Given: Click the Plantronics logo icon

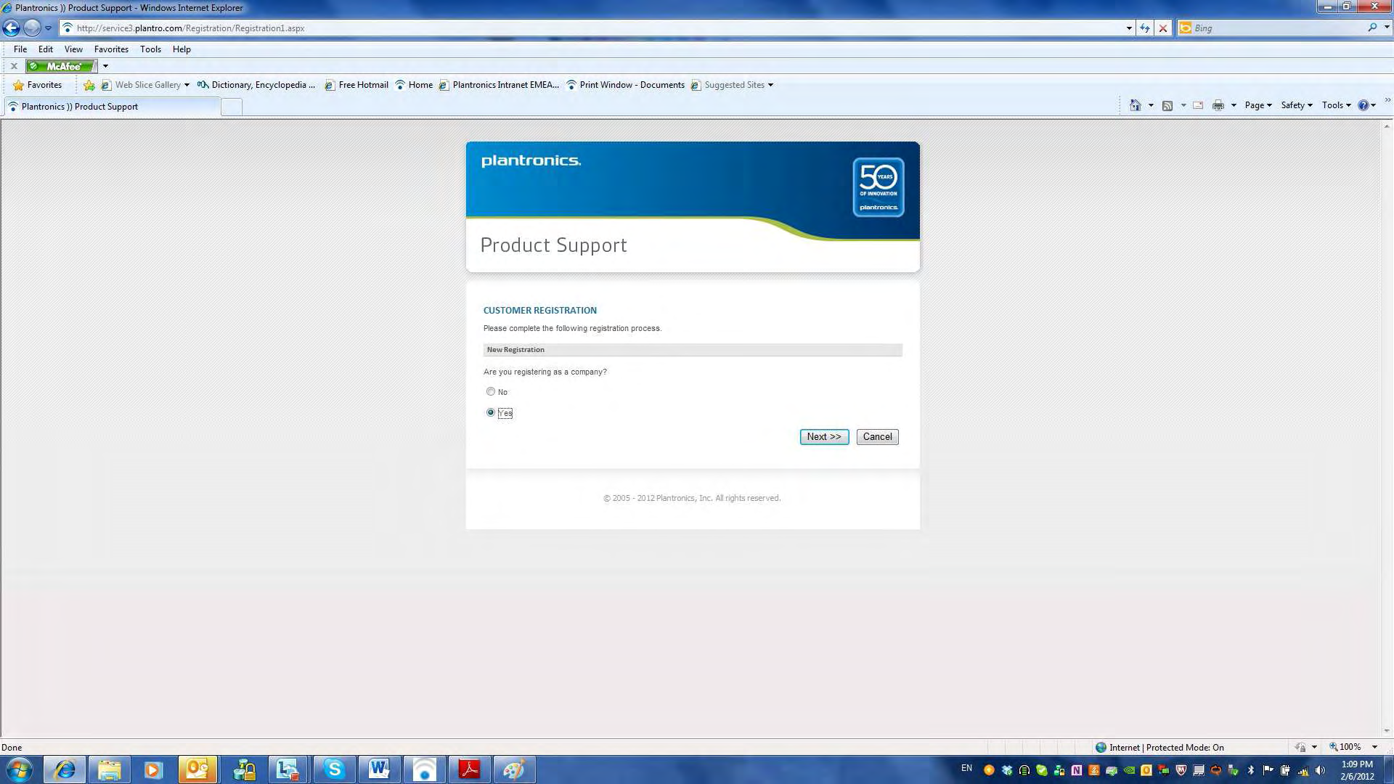Looking at the screenshot, I should [531, 160].
